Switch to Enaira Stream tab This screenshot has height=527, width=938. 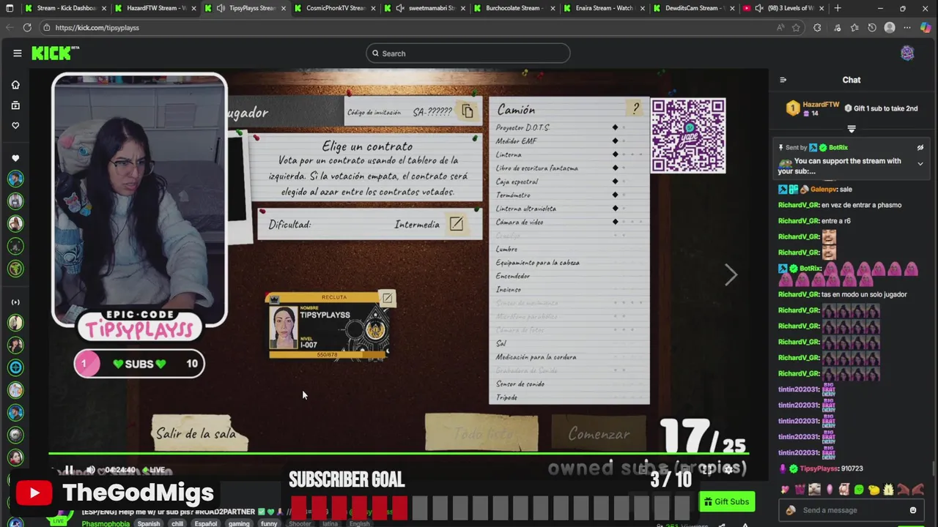[603, 8]
